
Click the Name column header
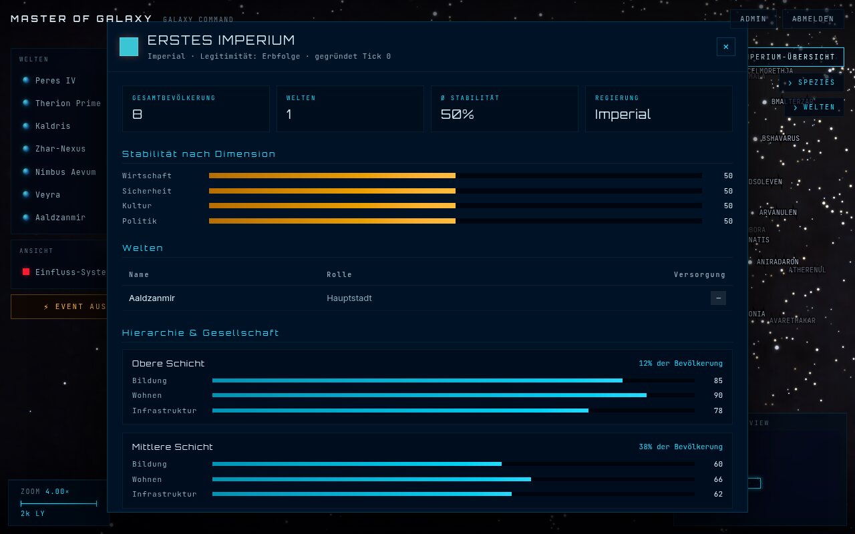(139, 274)
